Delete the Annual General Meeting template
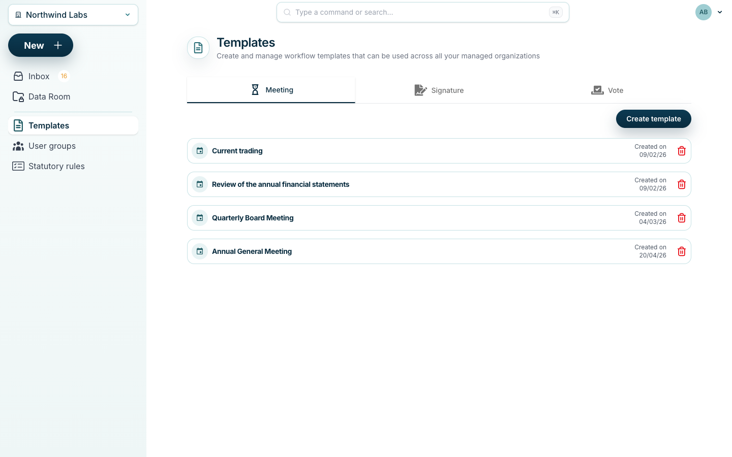The image size is (732, 457). [x=682, y=251]
